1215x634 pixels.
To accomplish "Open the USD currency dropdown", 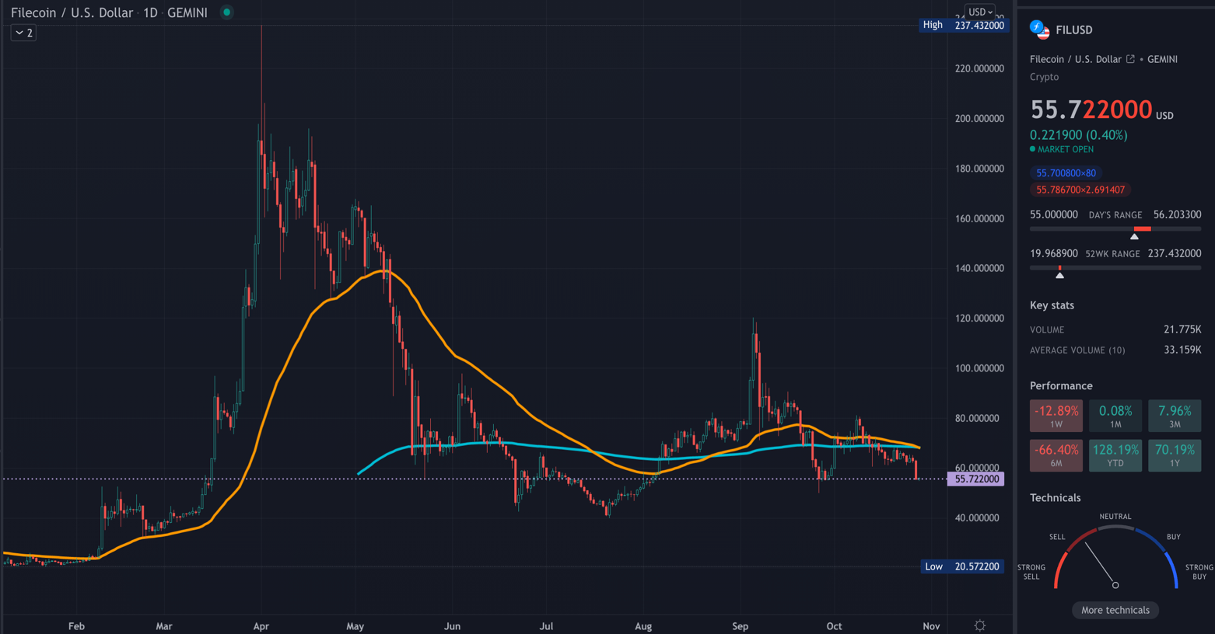I will [x=979, y=12].
